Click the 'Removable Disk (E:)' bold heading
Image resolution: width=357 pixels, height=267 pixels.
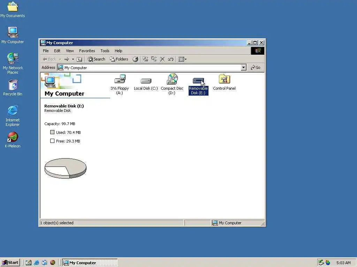(64, 106)
